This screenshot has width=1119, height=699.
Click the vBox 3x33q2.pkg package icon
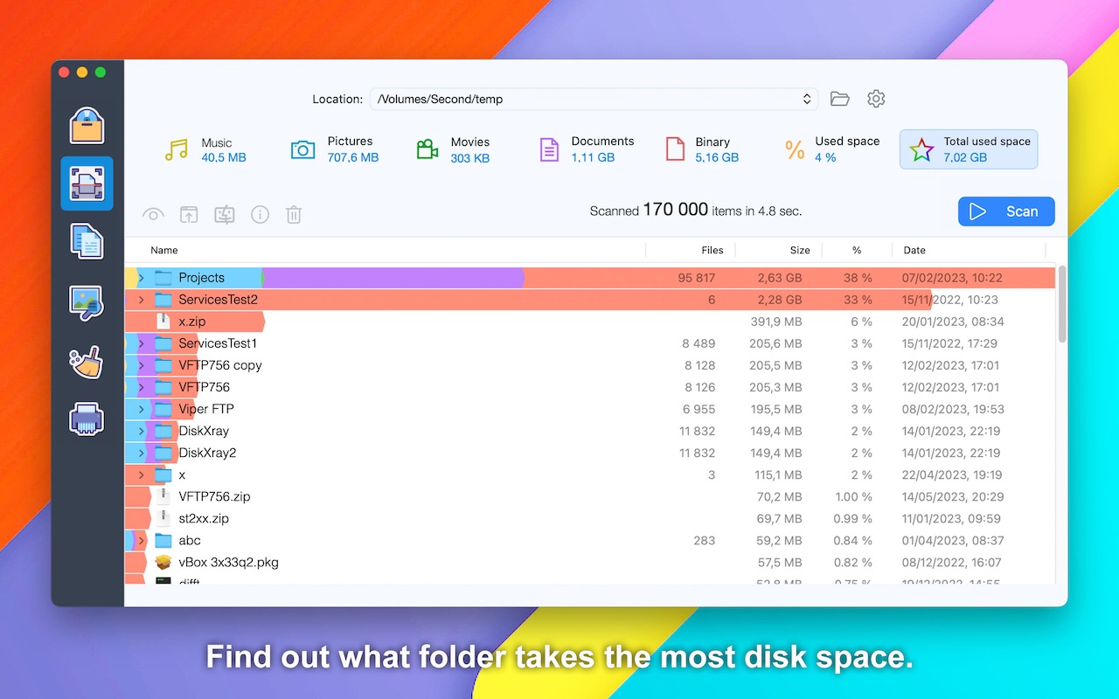pos(163,562)
